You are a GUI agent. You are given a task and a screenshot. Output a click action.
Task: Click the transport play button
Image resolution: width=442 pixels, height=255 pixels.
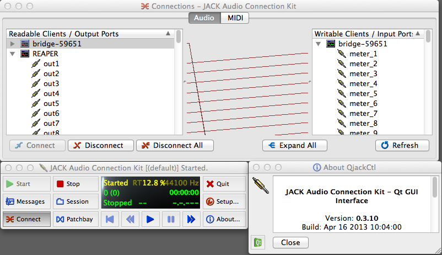(x=150, y=219)
